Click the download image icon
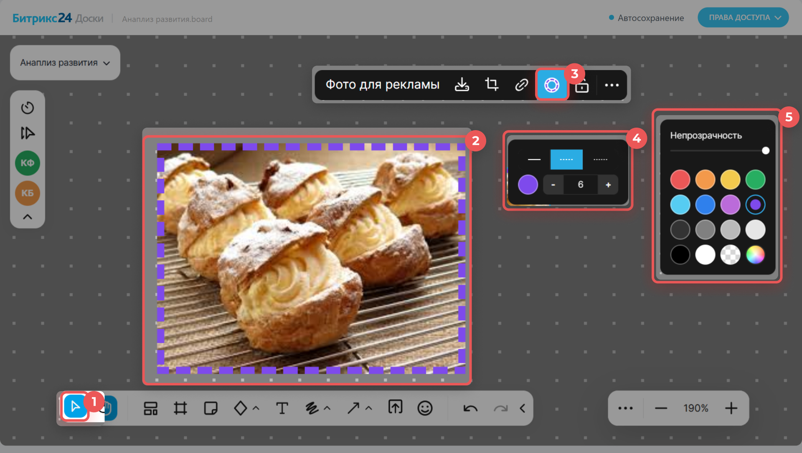 (462, 85)
